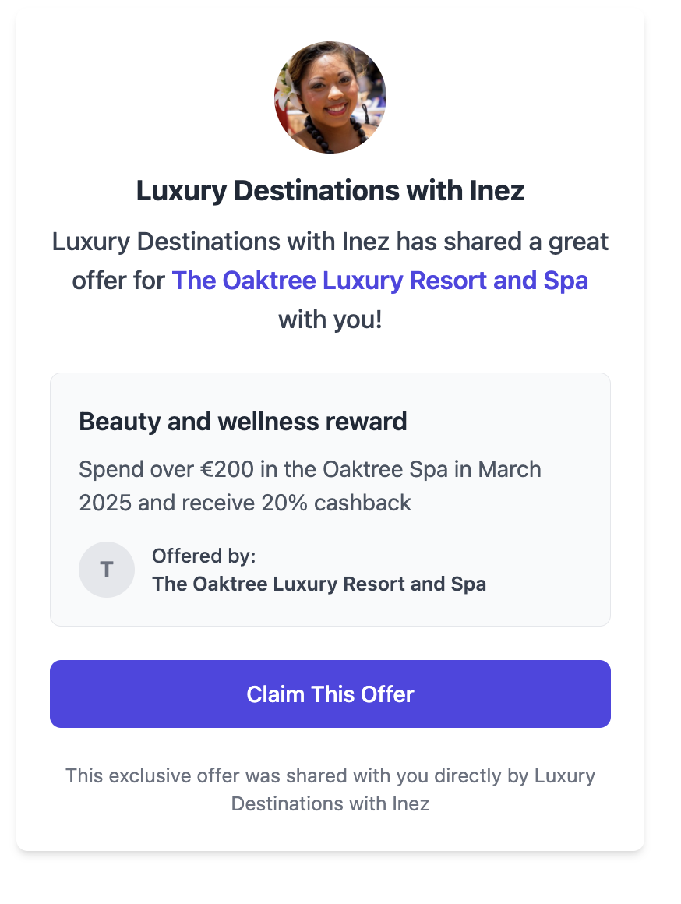The height and width of the screenshot is (904, 681).
Task: Select the "Luxury Destinations with Inez" bold heading
Action: (330, 191)
